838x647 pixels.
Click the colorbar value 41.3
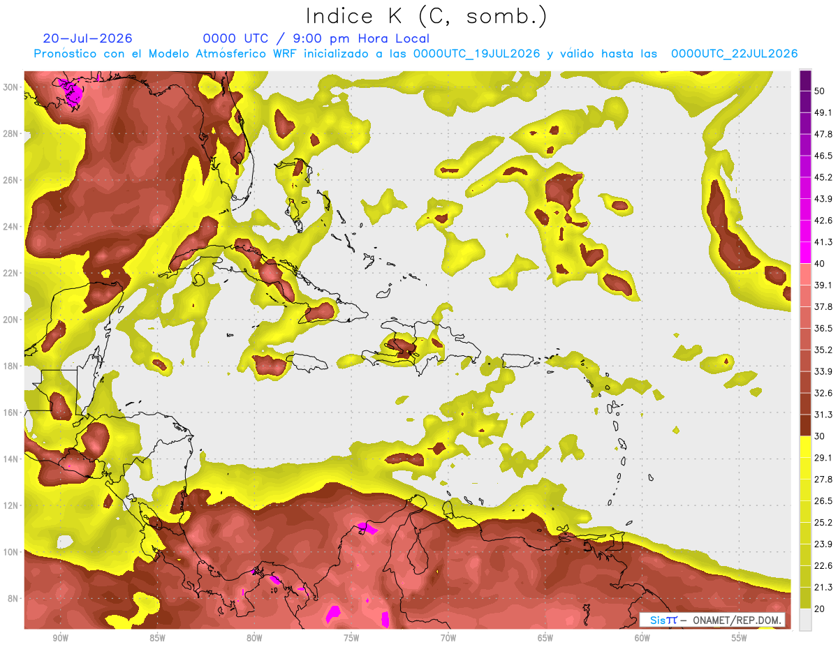(x=824, y=242)
